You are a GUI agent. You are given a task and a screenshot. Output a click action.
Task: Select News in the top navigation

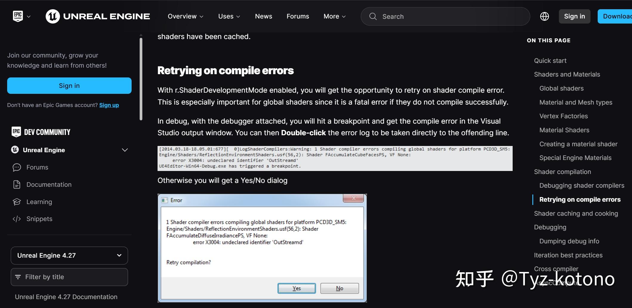tap(263, 16)
